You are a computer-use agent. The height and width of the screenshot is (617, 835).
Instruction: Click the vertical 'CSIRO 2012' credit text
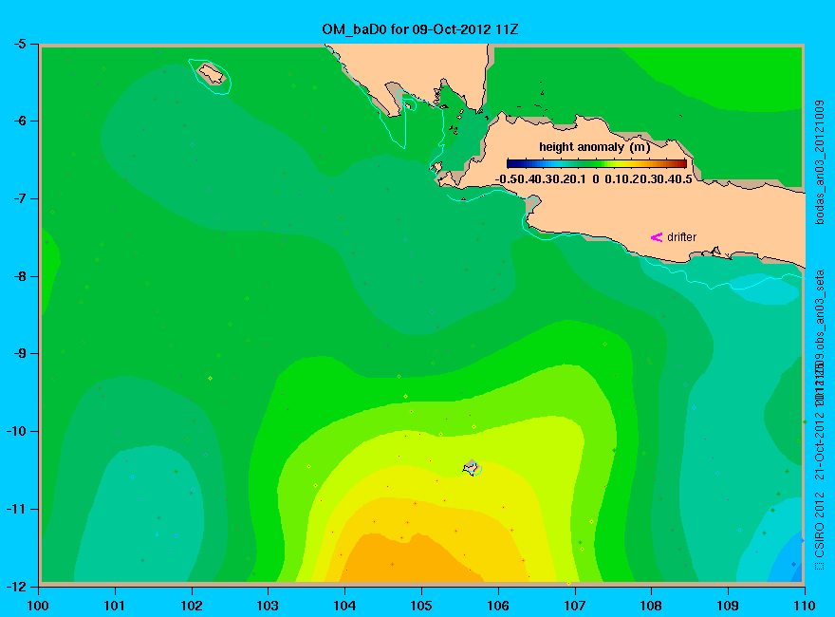(x=820, y=527)
